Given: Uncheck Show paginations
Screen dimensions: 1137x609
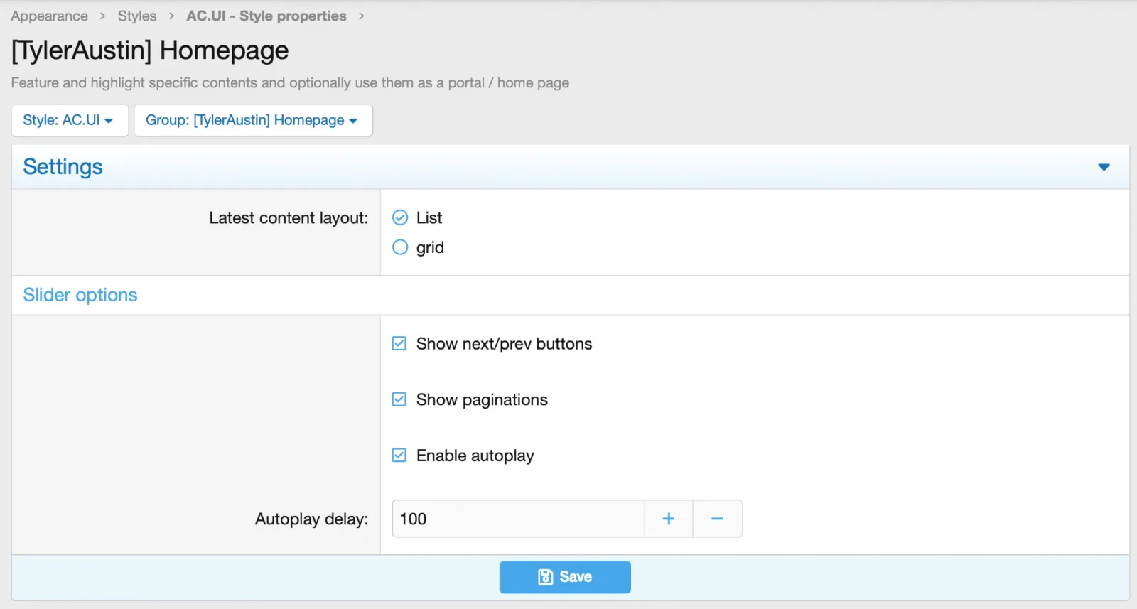Looking at the screenshot, I should [399, 399].
